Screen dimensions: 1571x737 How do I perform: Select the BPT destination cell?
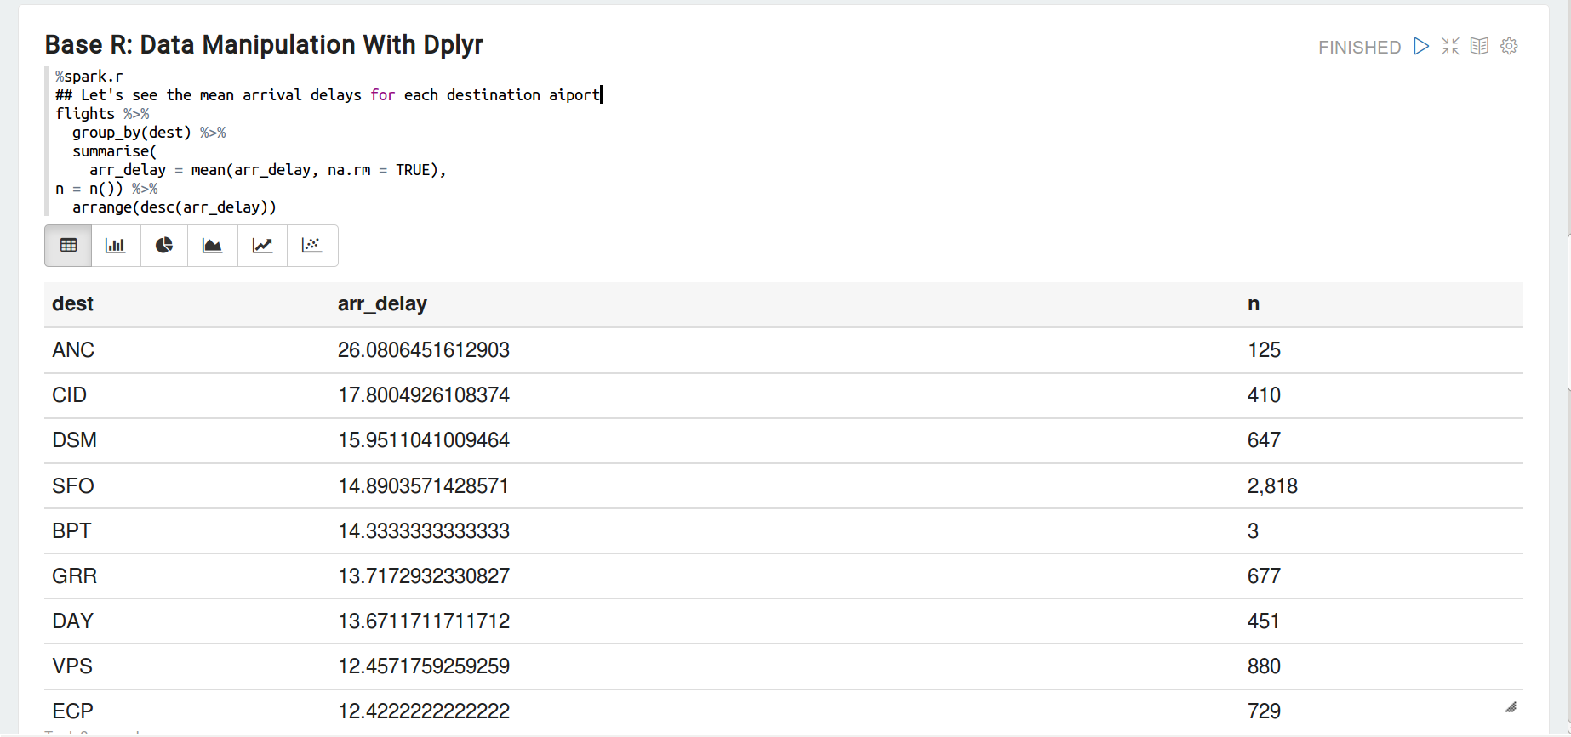(x=71, y=530)
